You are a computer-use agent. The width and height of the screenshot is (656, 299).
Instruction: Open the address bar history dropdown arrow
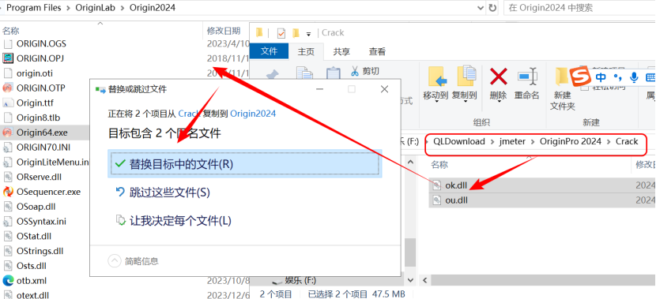[480, 8]
